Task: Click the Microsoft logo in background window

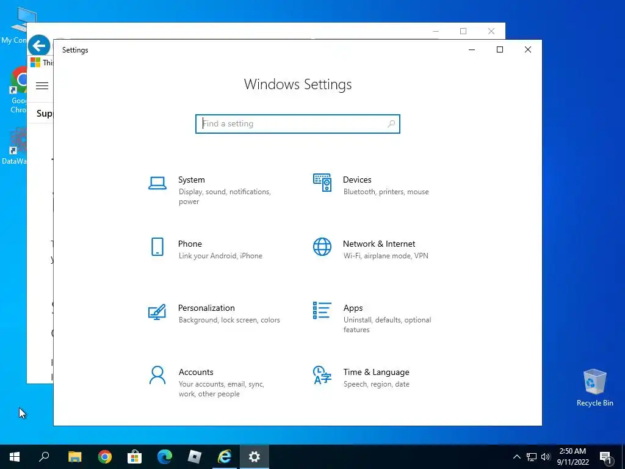Action: click(35, 63)
